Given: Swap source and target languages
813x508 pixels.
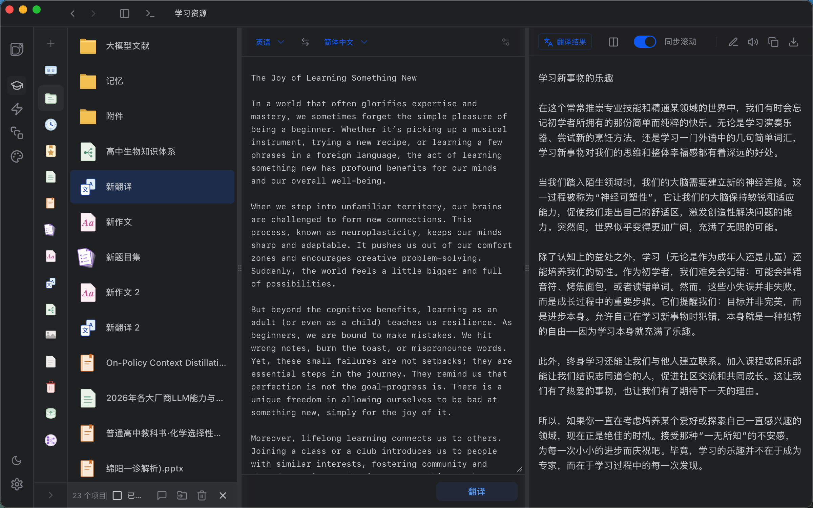Looking at the screenshot, I should pyautogui.click(x=305, y=42).
